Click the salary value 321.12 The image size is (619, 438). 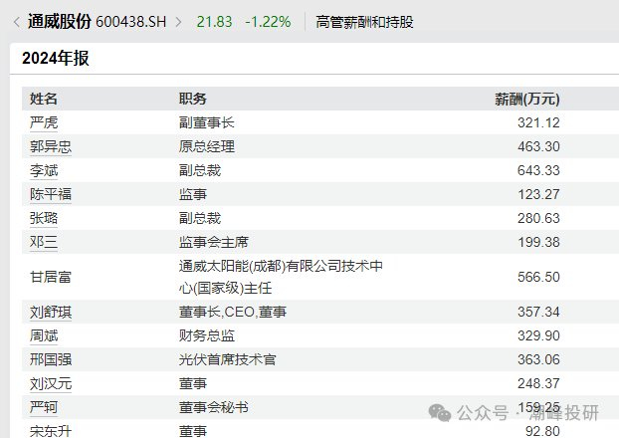click(538, 122)
